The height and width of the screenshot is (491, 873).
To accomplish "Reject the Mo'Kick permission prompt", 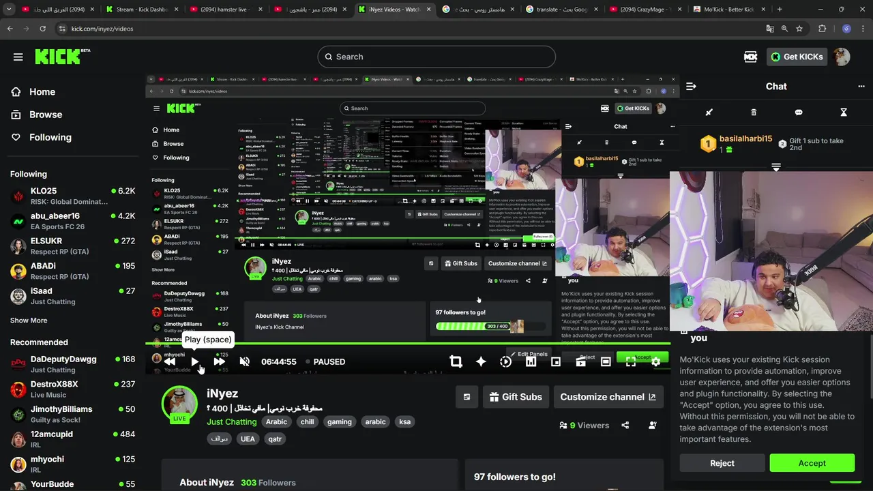I will click(722, 463).
